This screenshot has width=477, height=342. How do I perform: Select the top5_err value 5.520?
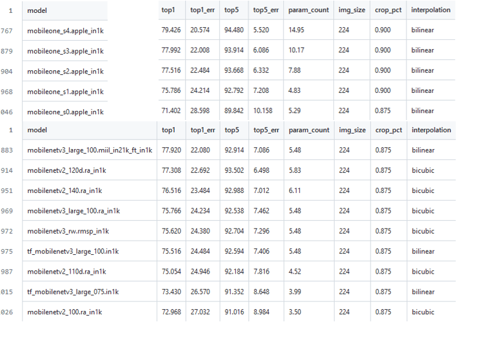pos(261,30)
